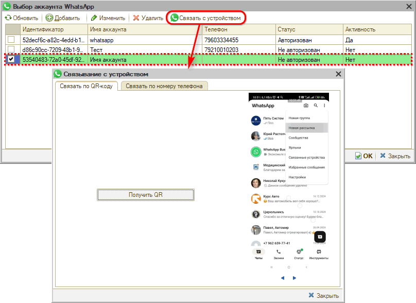The height and width of the screenshot is (303, 416).
Task: Select the Тест account name cell
Action: pos(145,50)
